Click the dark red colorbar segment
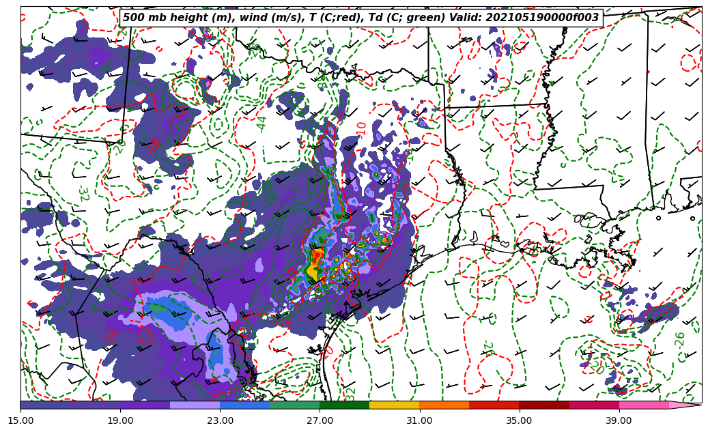708x432 pixels. [544, 405]
